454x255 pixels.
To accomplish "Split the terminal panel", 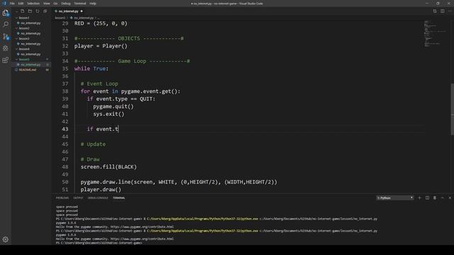I will click(x=427, y=198).
